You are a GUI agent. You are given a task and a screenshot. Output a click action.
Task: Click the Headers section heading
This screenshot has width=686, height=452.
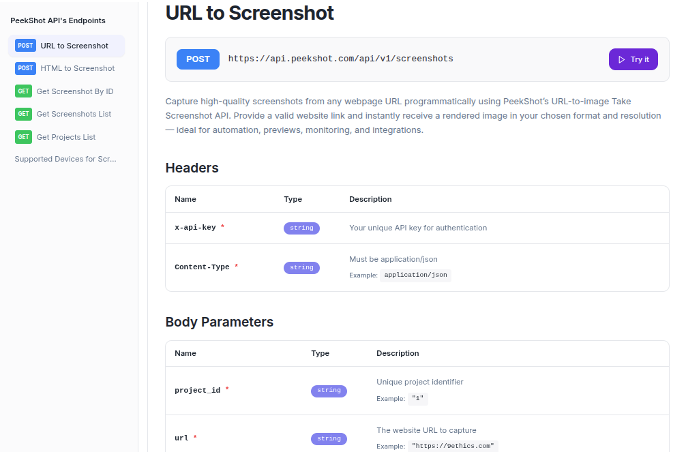pyautogui.click(x=192, y=168)
